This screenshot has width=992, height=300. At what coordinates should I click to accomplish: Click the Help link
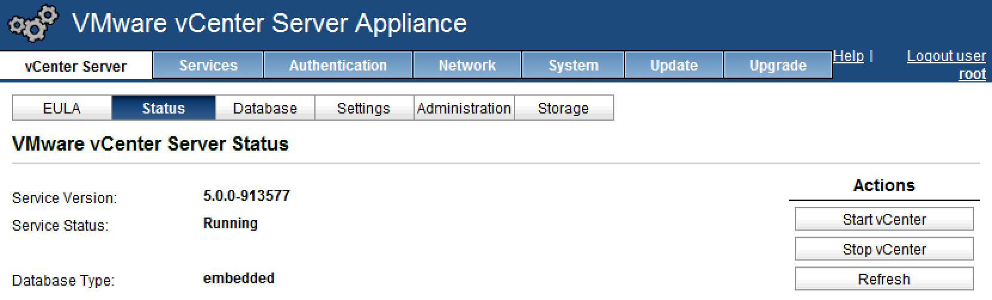849,56
